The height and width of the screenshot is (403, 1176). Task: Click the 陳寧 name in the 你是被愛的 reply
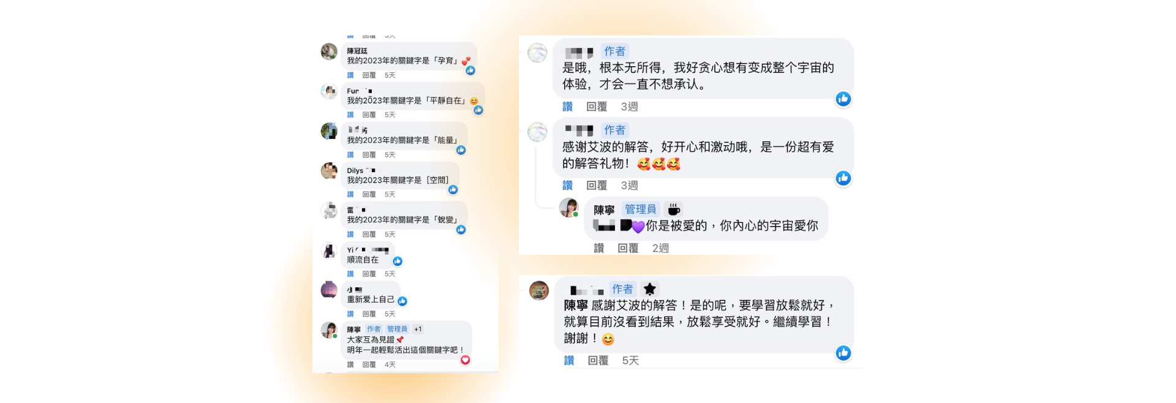[x=604, y=209]
